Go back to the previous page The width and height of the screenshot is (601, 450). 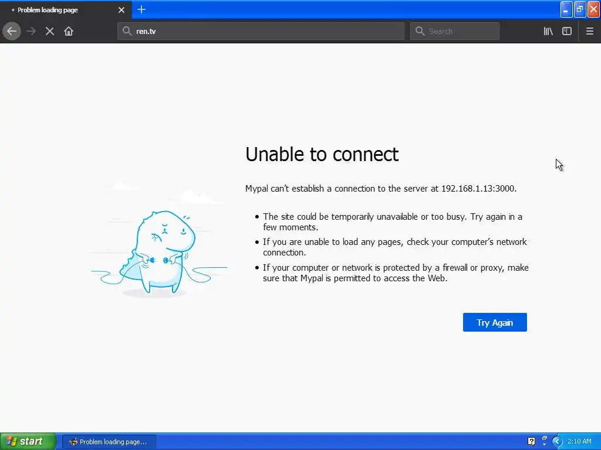(12, 31)
